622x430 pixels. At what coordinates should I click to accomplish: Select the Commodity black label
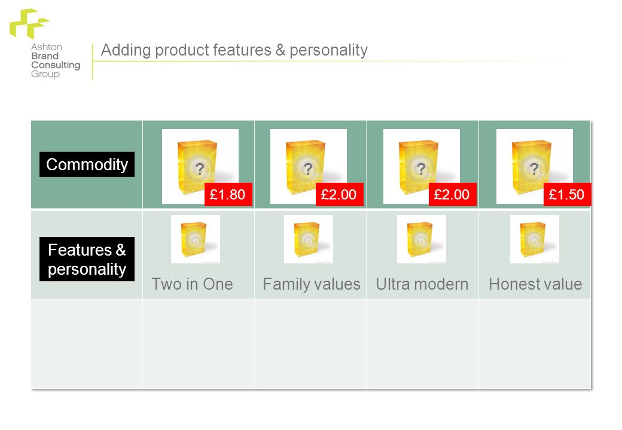[87, 164]
